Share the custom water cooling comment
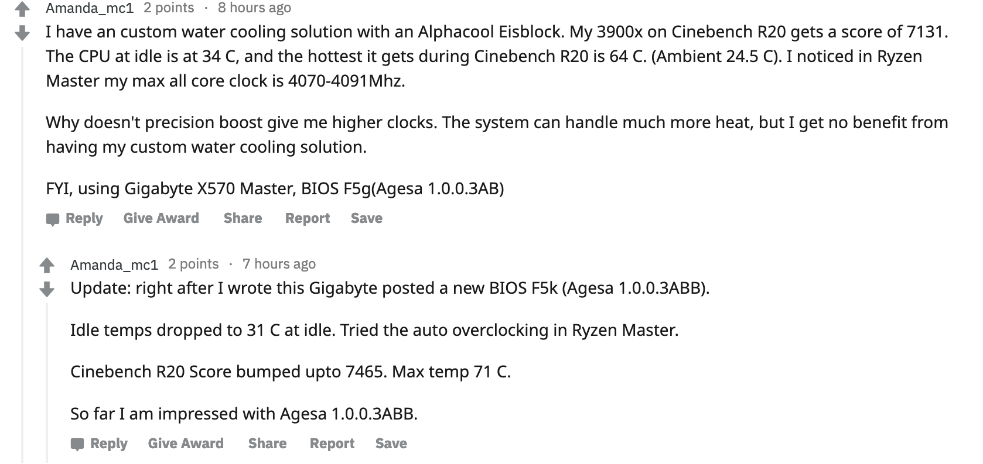983x464 pixels. point(242,218)
